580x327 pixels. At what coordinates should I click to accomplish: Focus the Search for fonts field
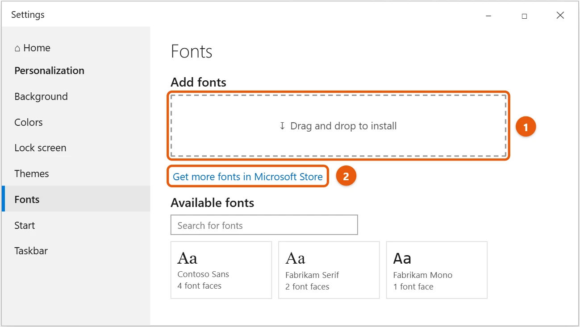click(264, 225)
